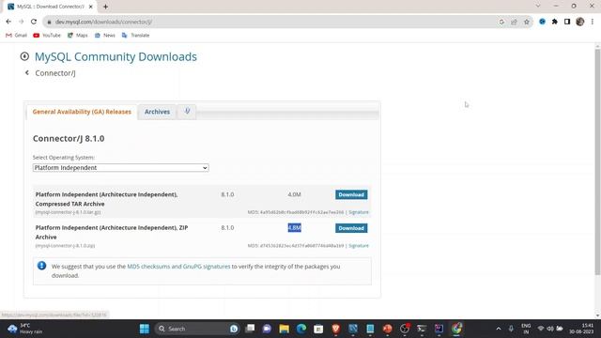The image size is (601, 338).
Task: Open a new browser tab with the plus button
Action: pos(105,7)
